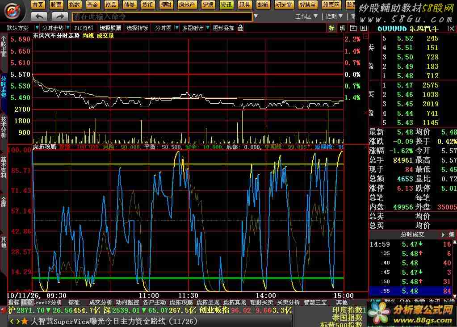Open the 基金 top menu button
This screenshot has height=327, width=457.
coord(92,4)
